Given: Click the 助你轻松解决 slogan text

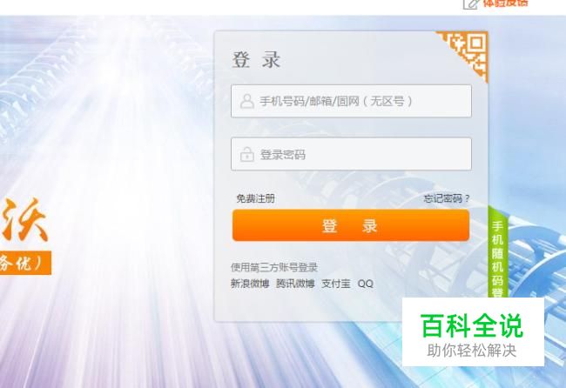Looking at the screenshot, I should tap(472, 350).
